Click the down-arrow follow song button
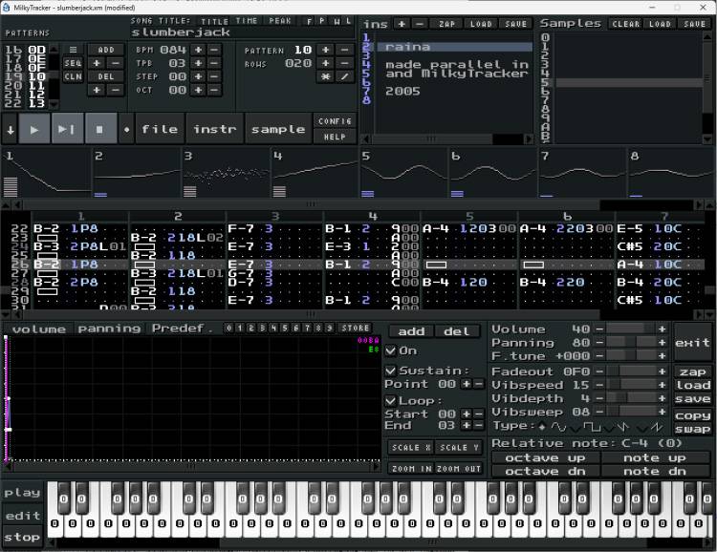The height and width of the screenshot is (552, 717). 11,130
